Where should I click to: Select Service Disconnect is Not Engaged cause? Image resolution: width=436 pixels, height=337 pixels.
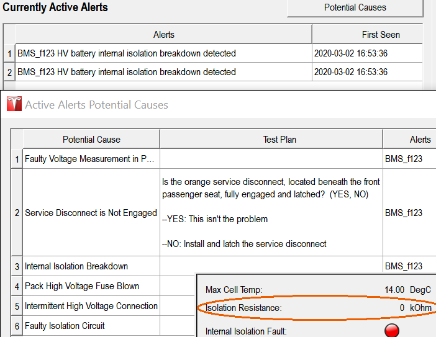[x=91, y=213]
